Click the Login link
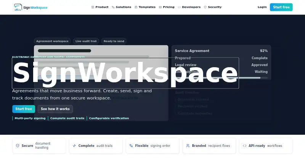 click(x=262, y=7)
